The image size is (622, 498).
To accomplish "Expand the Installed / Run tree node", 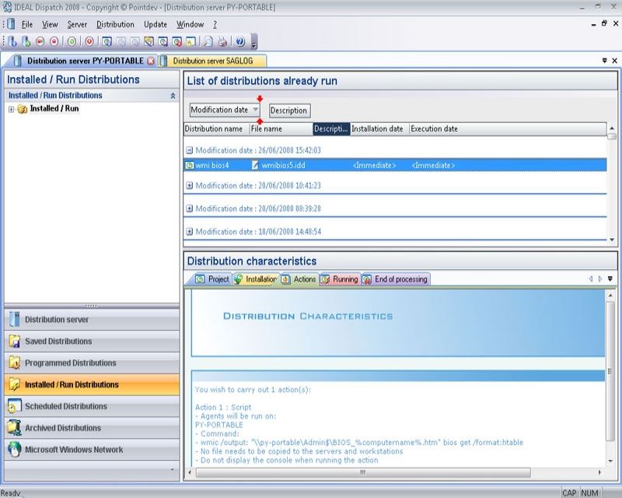I will pyautogui.click(x=12, y=109).
